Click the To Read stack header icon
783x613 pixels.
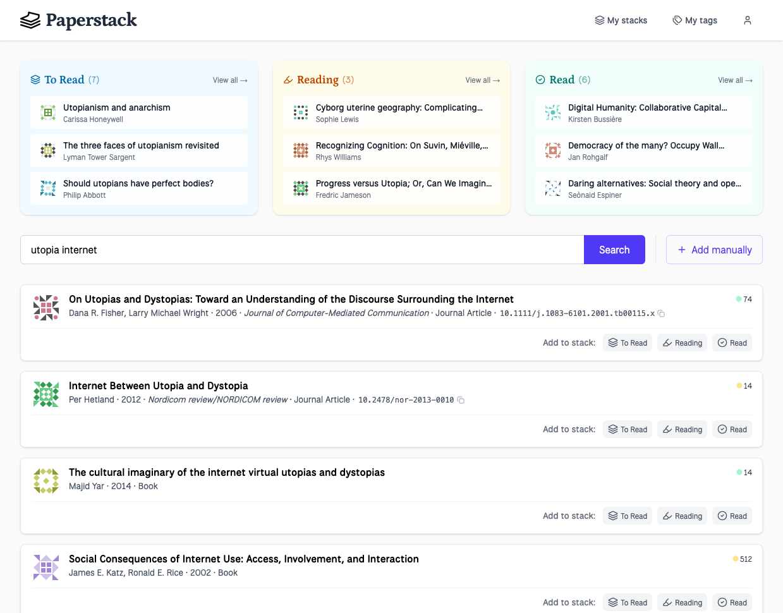point(35,80)
